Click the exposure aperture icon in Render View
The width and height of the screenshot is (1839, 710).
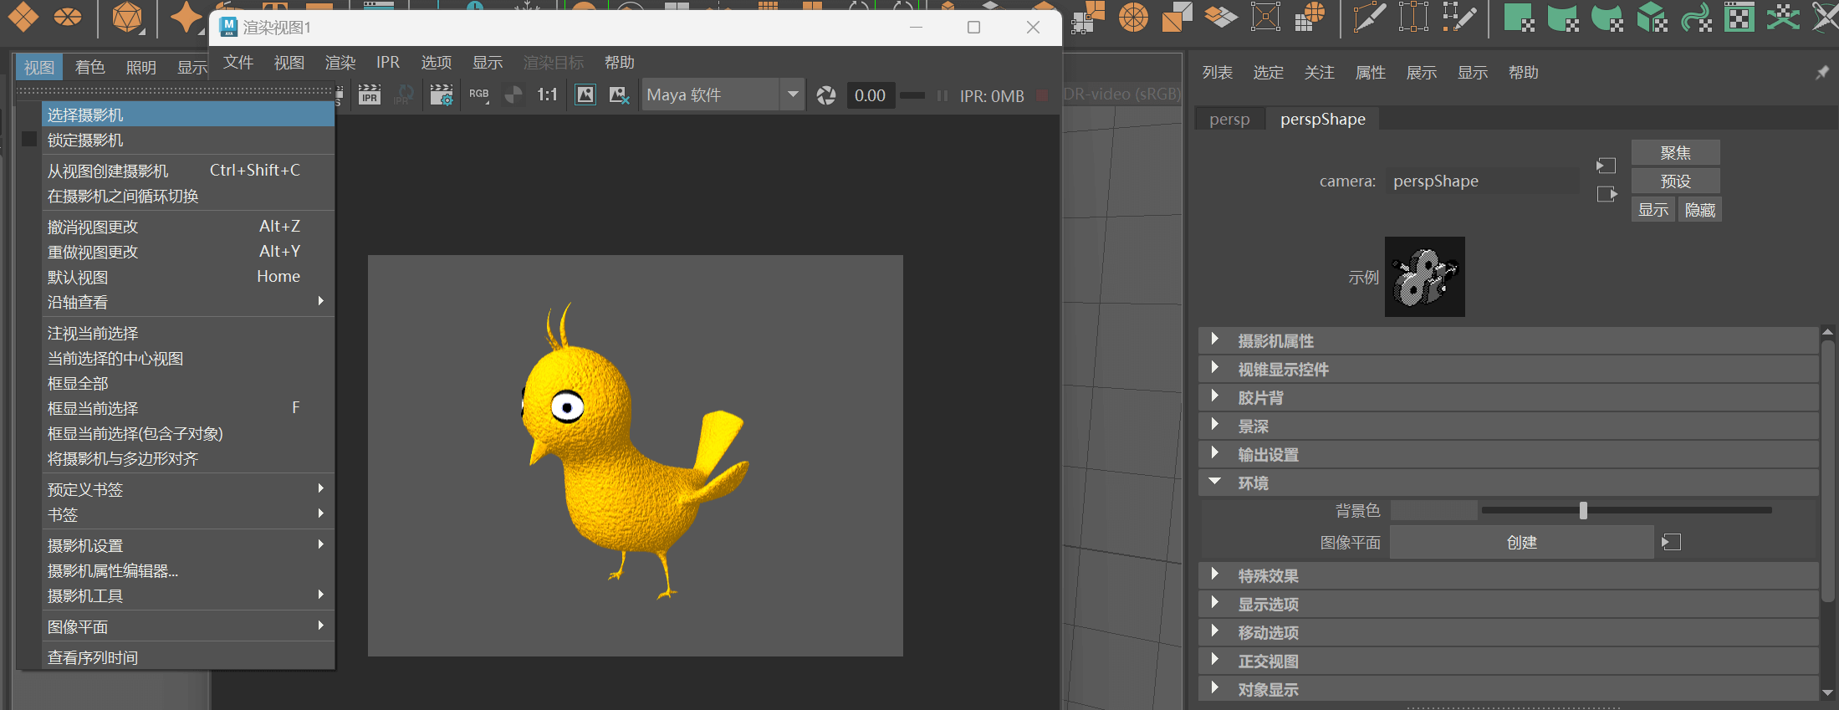pos(826,95)
